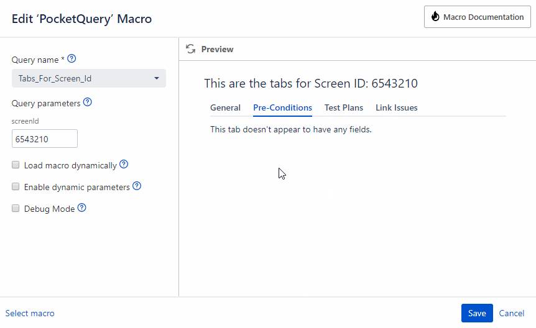536x328 pixels.
Task: Select the Pre-Conditions tab
Action: (282, 107)
